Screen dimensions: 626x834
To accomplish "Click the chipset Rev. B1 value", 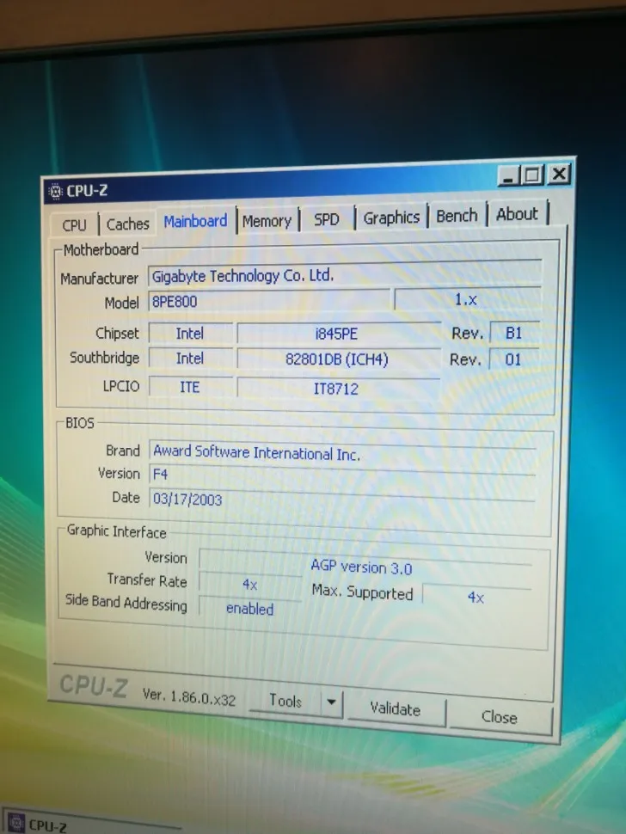I will [514, 333].
